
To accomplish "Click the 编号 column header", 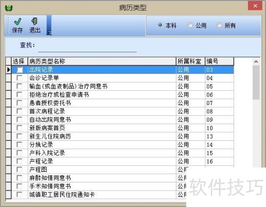I will point(220,61).
